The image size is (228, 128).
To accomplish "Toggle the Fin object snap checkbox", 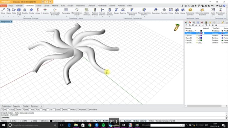I will [2, 110].
